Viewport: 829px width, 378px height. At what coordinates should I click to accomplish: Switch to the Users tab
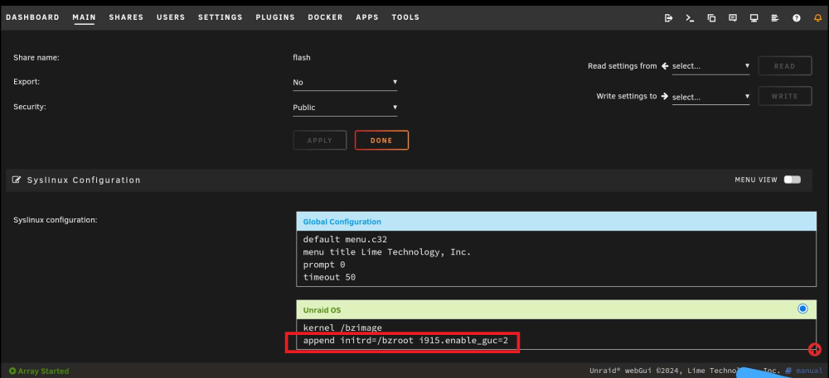point(171,17)
